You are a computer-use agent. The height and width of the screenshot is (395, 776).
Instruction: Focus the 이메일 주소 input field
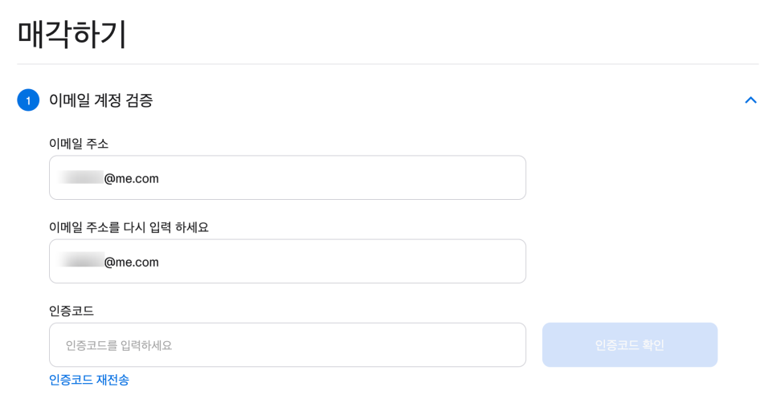tap(287, 178)
